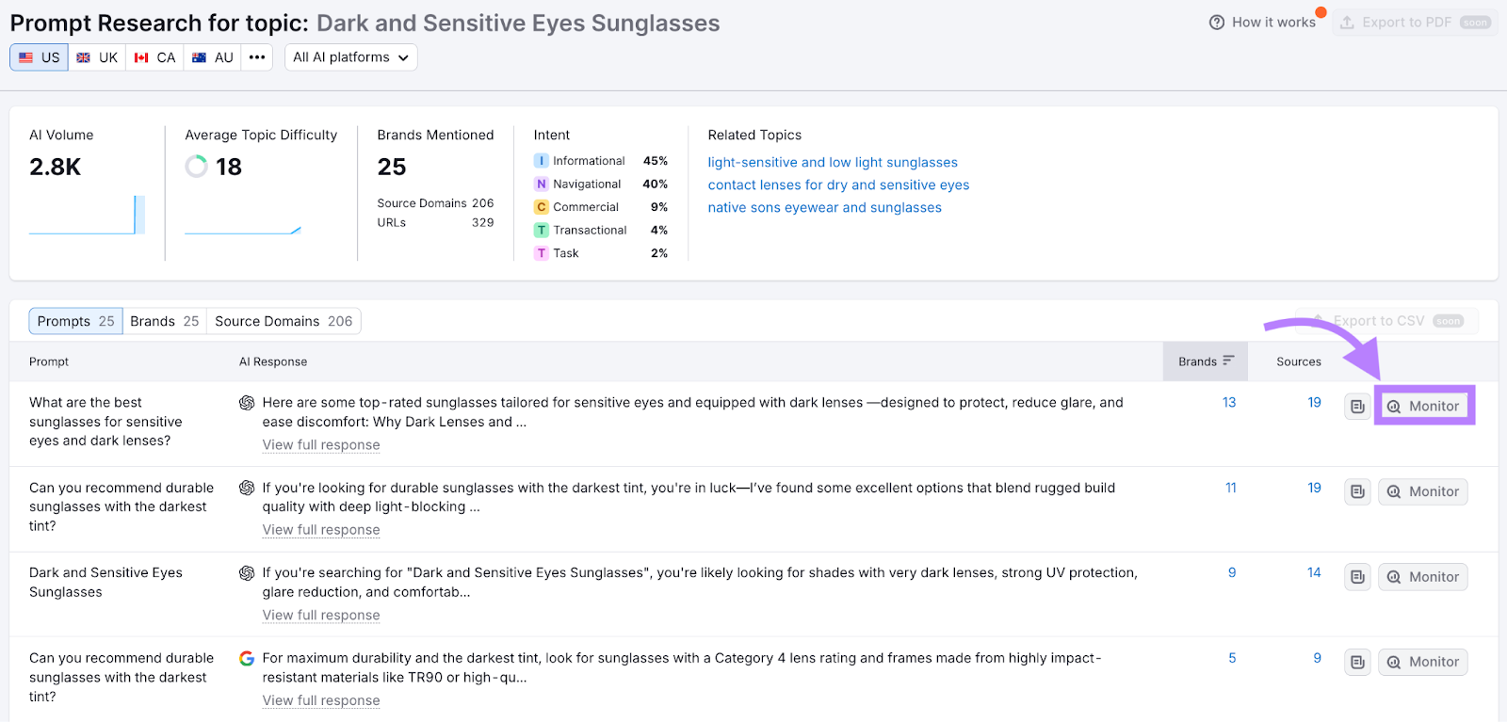Click the copy icon beside the third row's Monitor button

[x=1356, y=576]
